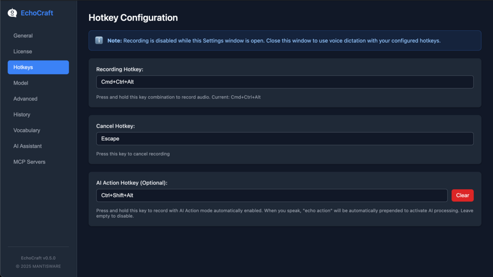493x277 pixels.
Task: Switch to the Advanced section
Action: coord(26,99)
